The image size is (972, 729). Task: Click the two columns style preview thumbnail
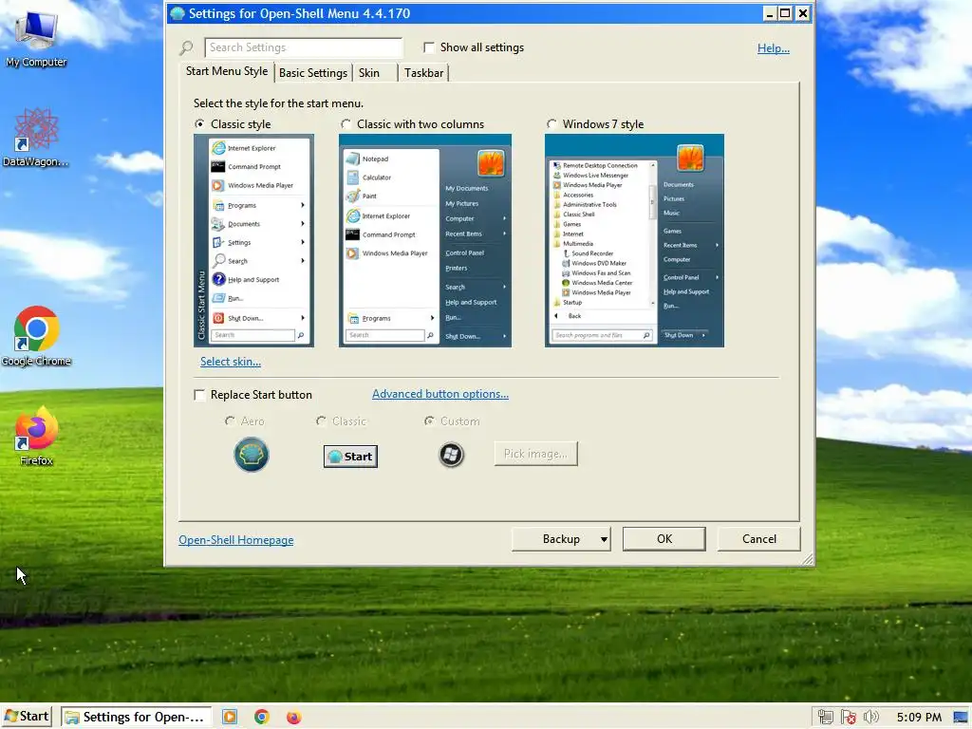tap(425, 240)
